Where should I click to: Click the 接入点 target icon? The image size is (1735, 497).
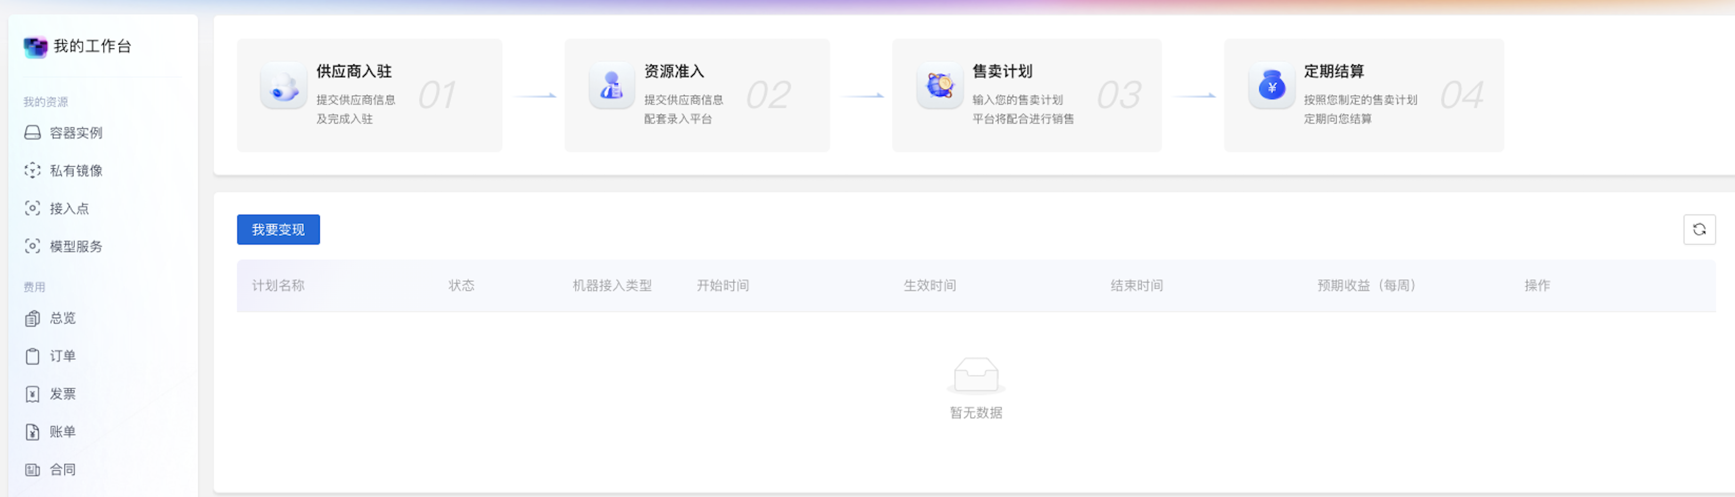pyautogui.click(x=33, y=209)
